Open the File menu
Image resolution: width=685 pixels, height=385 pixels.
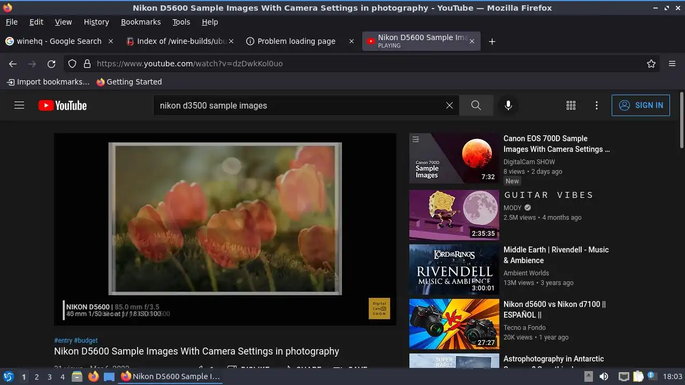(x=11, y=22)
